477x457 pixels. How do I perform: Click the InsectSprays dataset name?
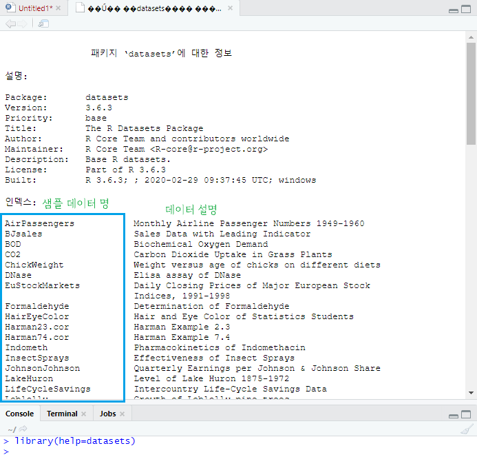[x=37, y=358]
